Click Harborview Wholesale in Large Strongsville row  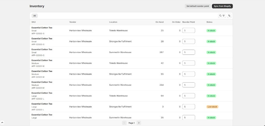[80, 107]
